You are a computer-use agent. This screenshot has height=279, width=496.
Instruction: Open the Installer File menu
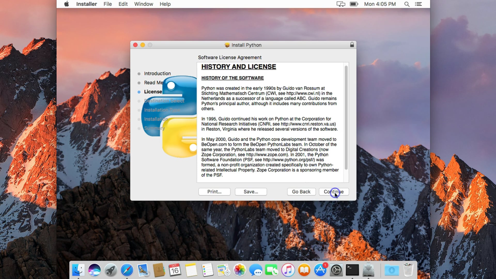tap(107, 4)
